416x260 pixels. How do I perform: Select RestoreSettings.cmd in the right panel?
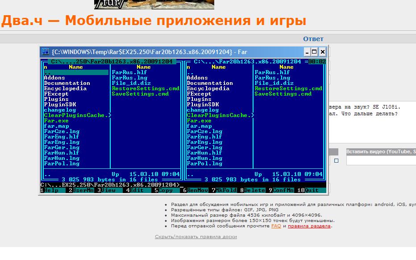tap(288, 88)
